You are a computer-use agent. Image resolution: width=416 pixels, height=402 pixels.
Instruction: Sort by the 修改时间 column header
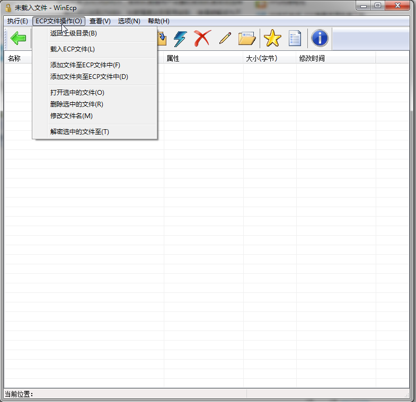336,58
